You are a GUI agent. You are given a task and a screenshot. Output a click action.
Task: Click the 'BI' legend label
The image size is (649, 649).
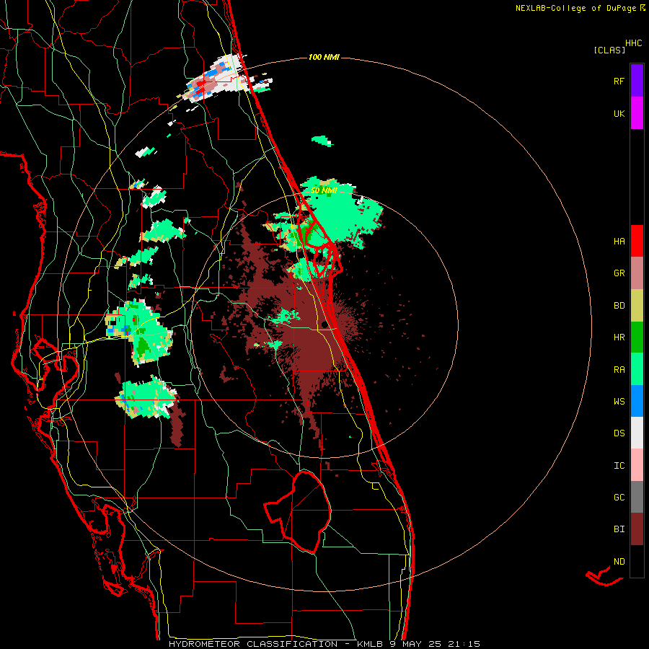coord(619,529)
